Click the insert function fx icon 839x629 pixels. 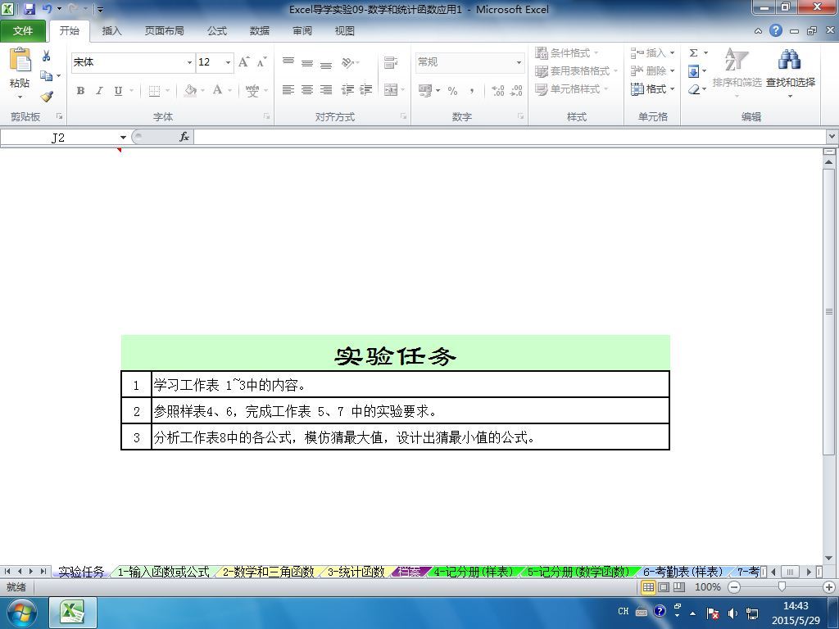click(x=184, y=137)
